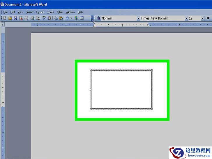Save the document with floppy disk icon
The height and width of the screenshot is (159, 212).
click(x=15, y=18)
